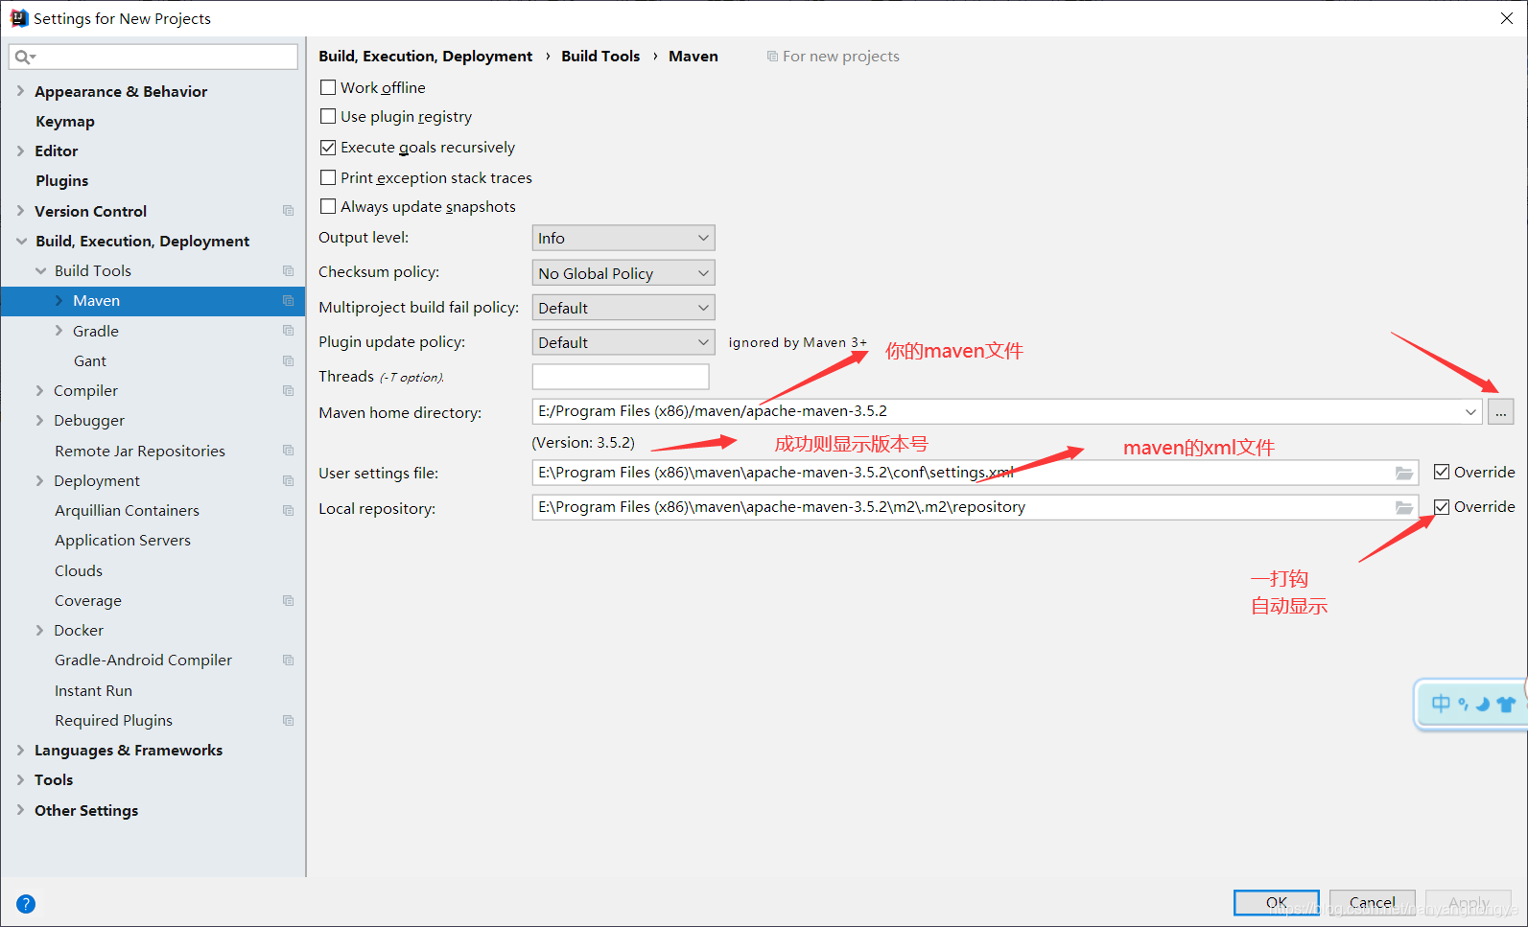Open Maven home directory dropdown arrow

point(1470,412)
